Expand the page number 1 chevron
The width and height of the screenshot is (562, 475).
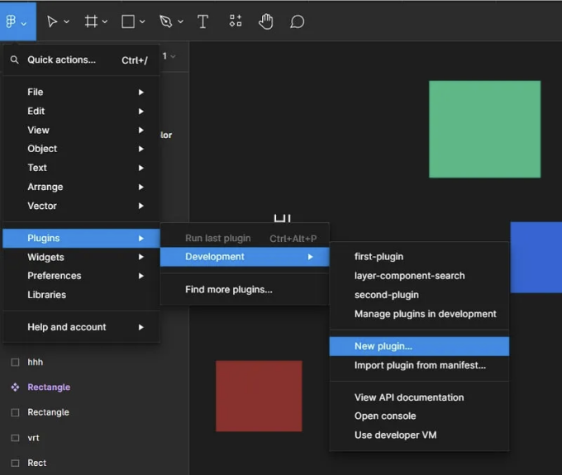[x=173, y=56]
